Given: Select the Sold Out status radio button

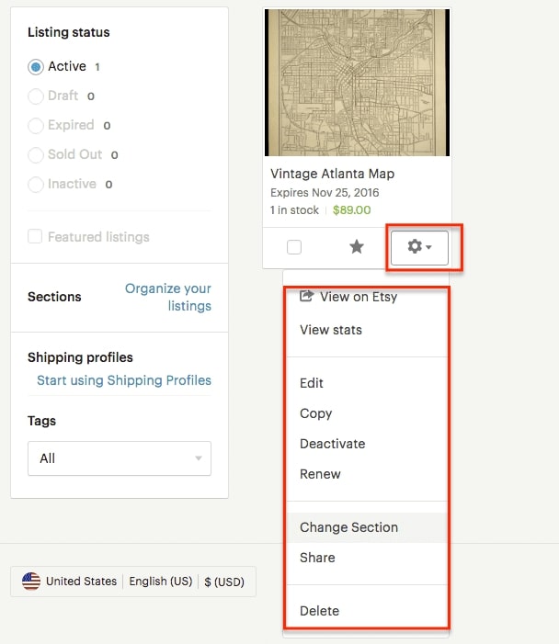Looking at the screenshot, I should tap(36, 155).
